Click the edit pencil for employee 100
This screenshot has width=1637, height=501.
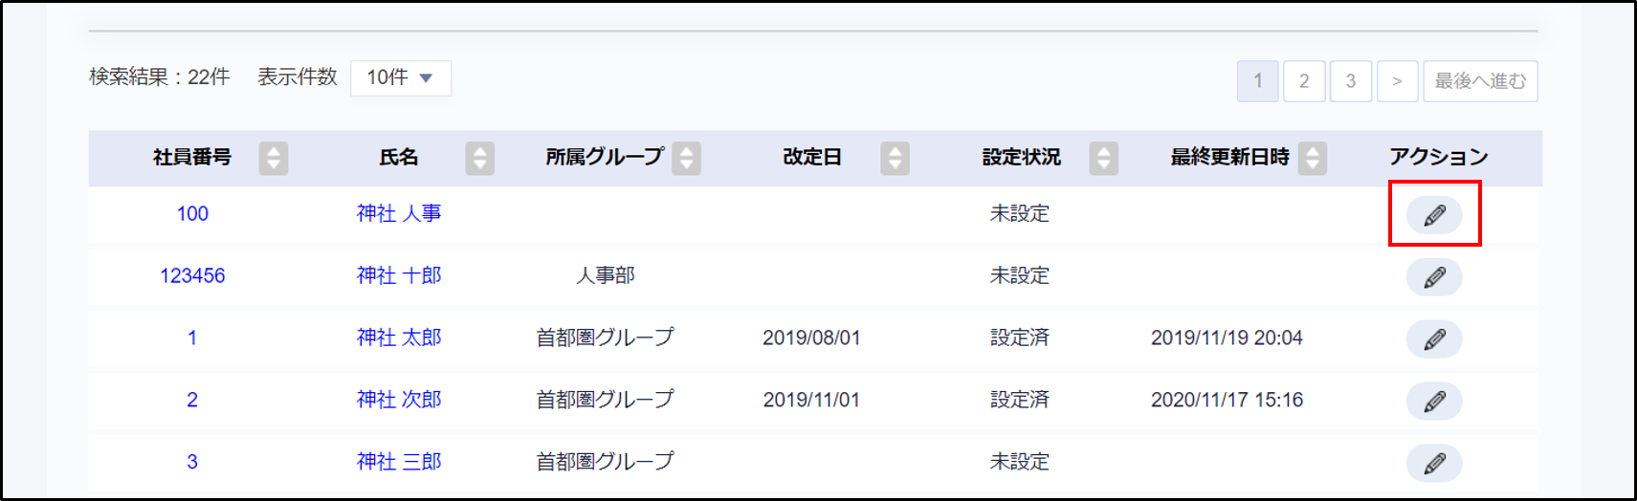coord(1433,215)
